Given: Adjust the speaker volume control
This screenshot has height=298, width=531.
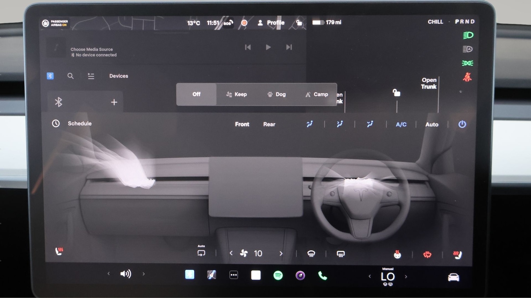Looking at the screenshot, I should [x=126, y=274].
